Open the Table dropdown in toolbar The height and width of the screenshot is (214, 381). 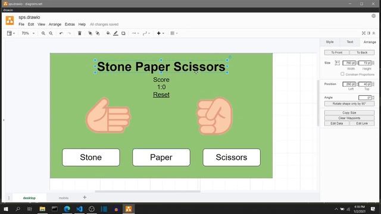click(x=174, y=33)
